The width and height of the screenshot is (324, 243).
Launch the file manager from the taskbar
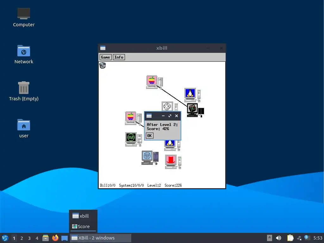pos(46,238)
